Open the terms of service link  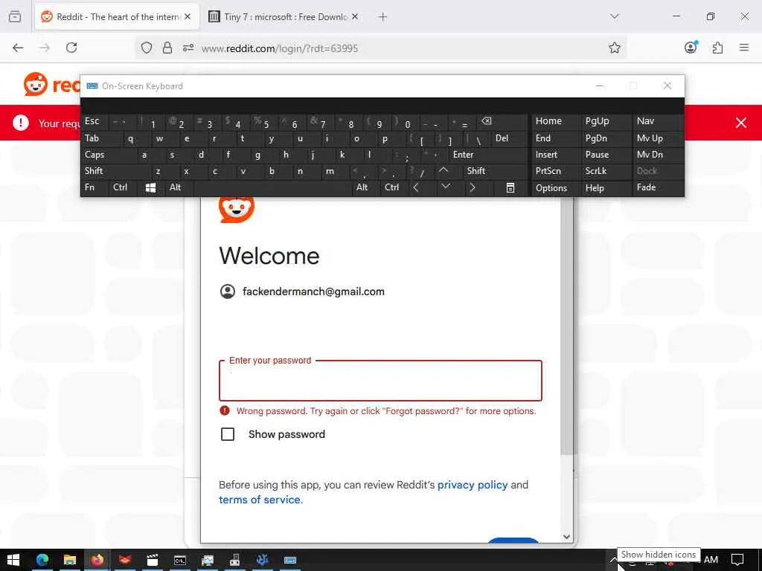click(260, 500)
